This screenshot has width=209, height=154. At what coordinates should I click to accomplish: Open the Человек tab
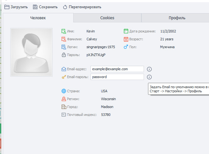pos(38,18)
